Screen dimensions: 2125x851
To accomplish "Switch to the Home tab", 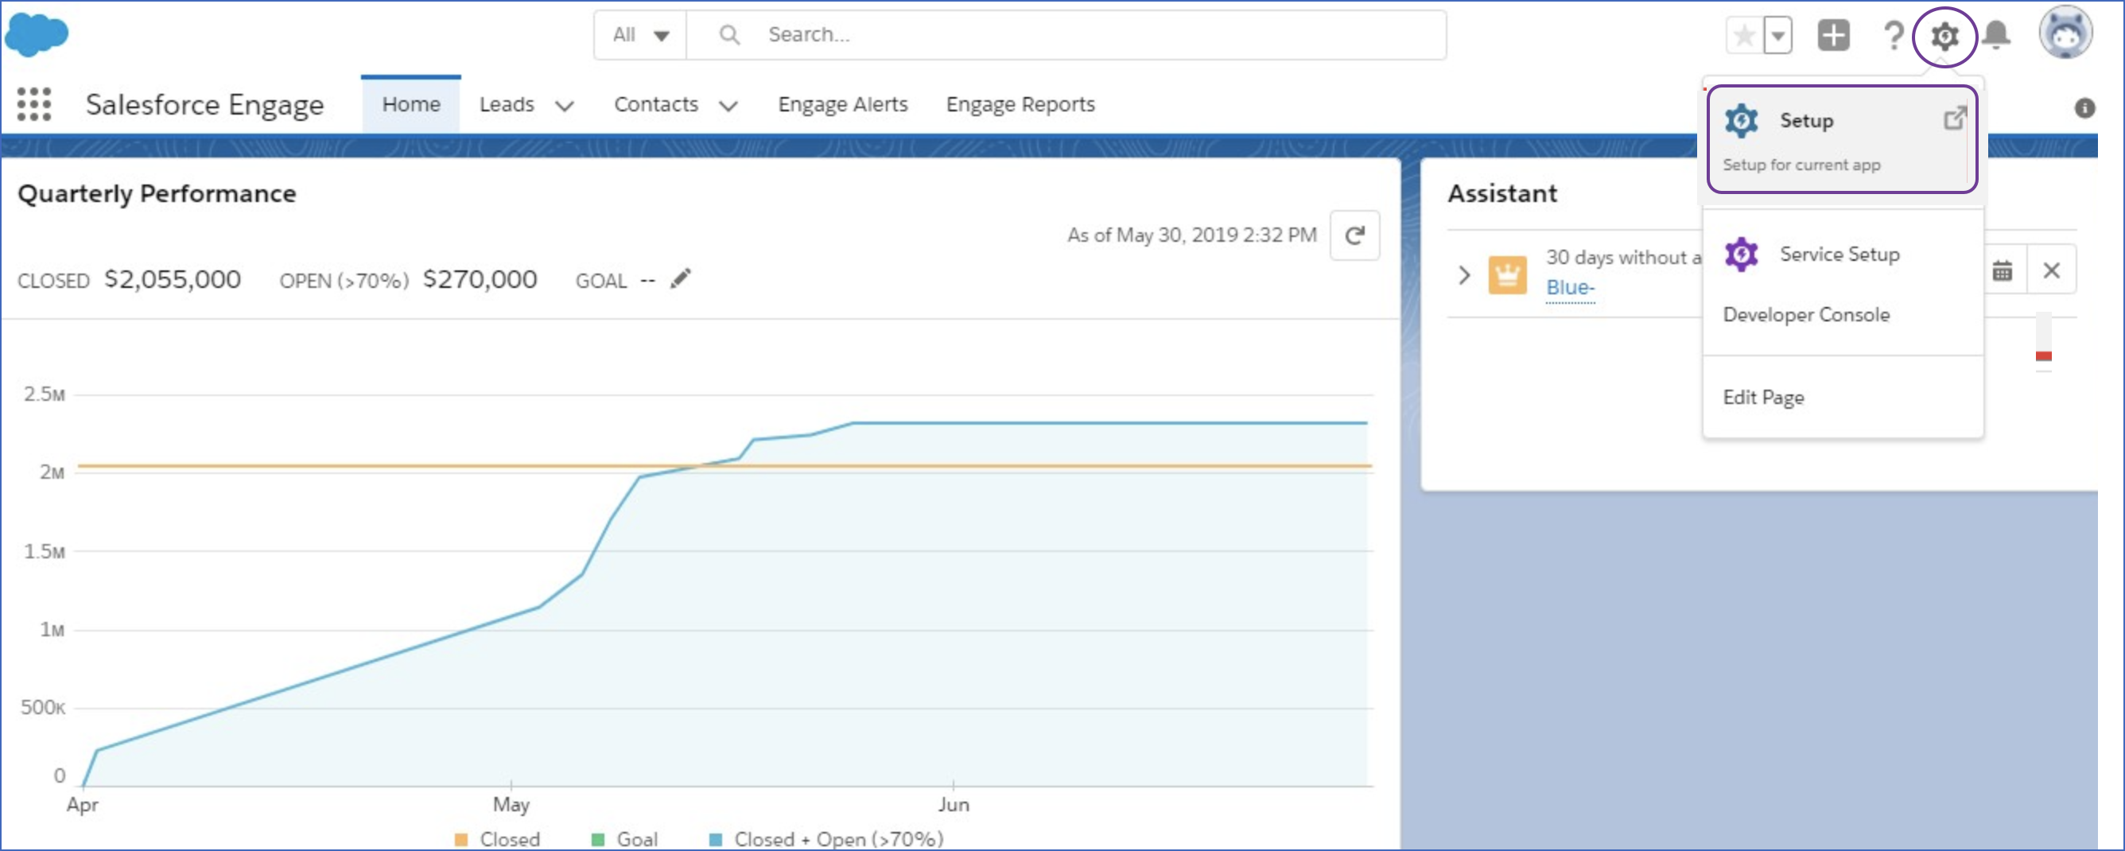I will click(x=411, y=105).
